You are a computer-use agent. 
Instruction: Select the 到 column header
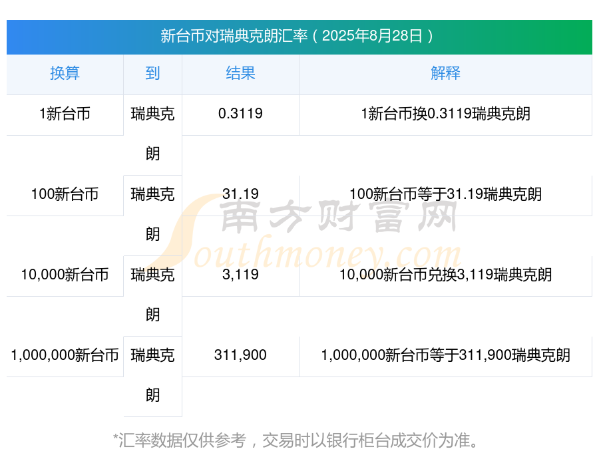152,73
